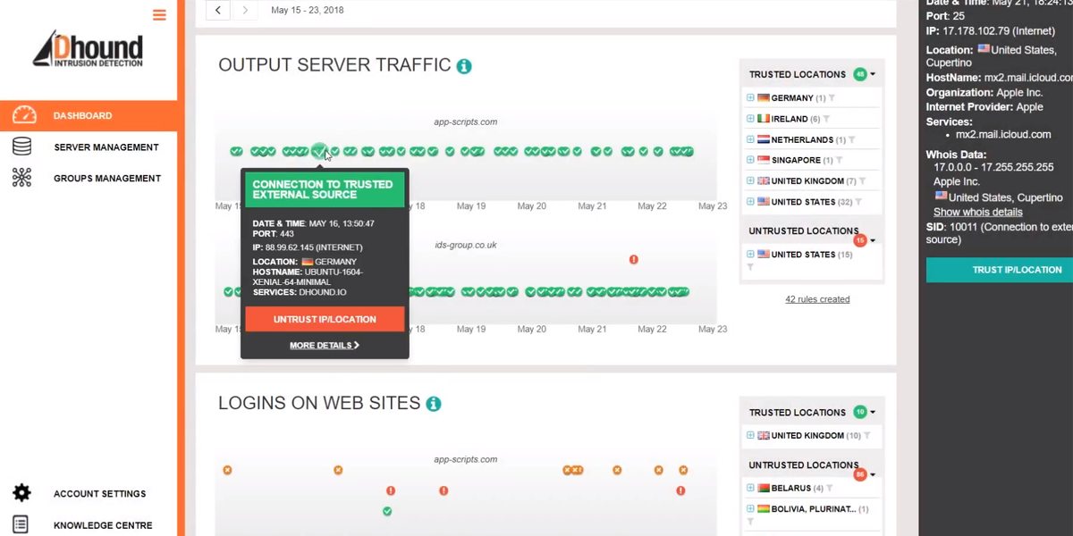Click the filter icon next to Ireland
The width and height of the screenshot is (1073, 536).
click(x=827, y=119)
